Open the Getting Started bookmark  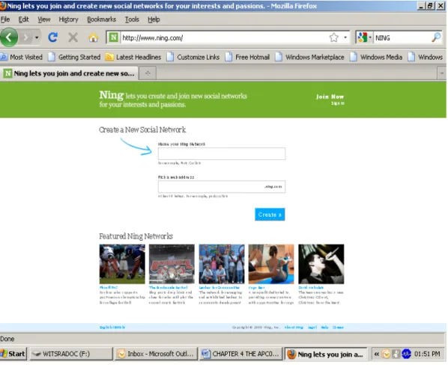(x=74, y=57)
